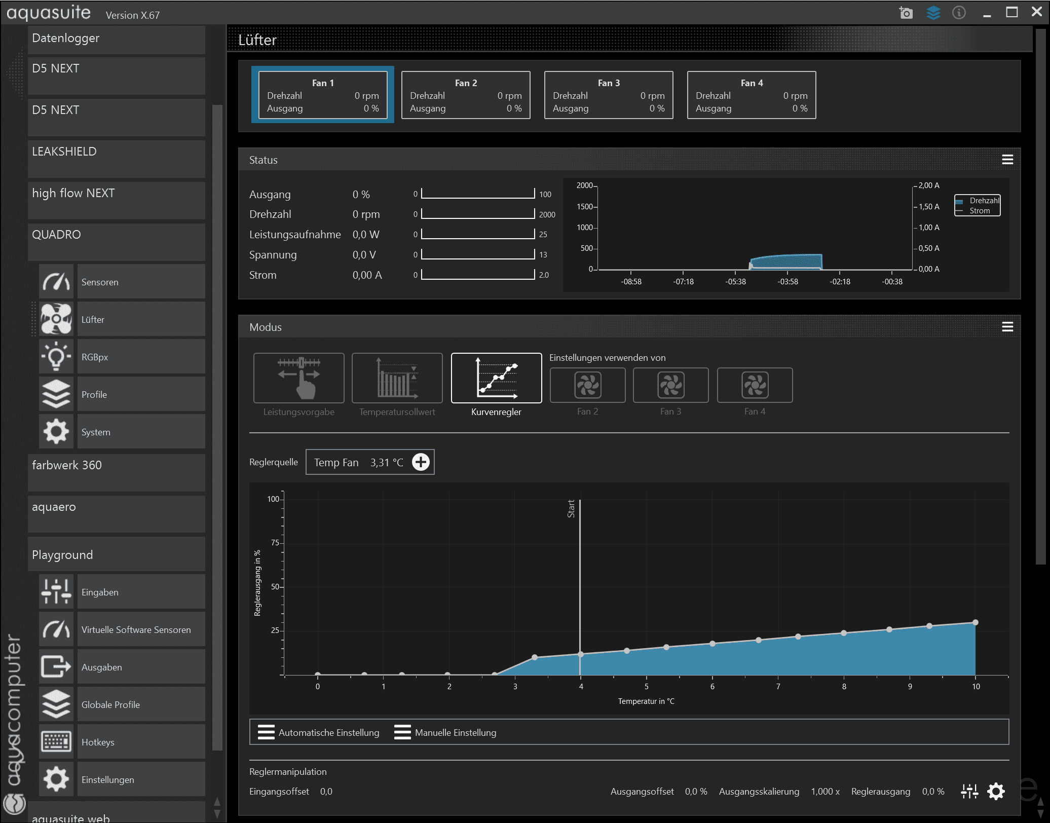Screen dimensions: 1050x823
Task: Expand the Automatische Einstellung menu
Action: tap(319, 732)
